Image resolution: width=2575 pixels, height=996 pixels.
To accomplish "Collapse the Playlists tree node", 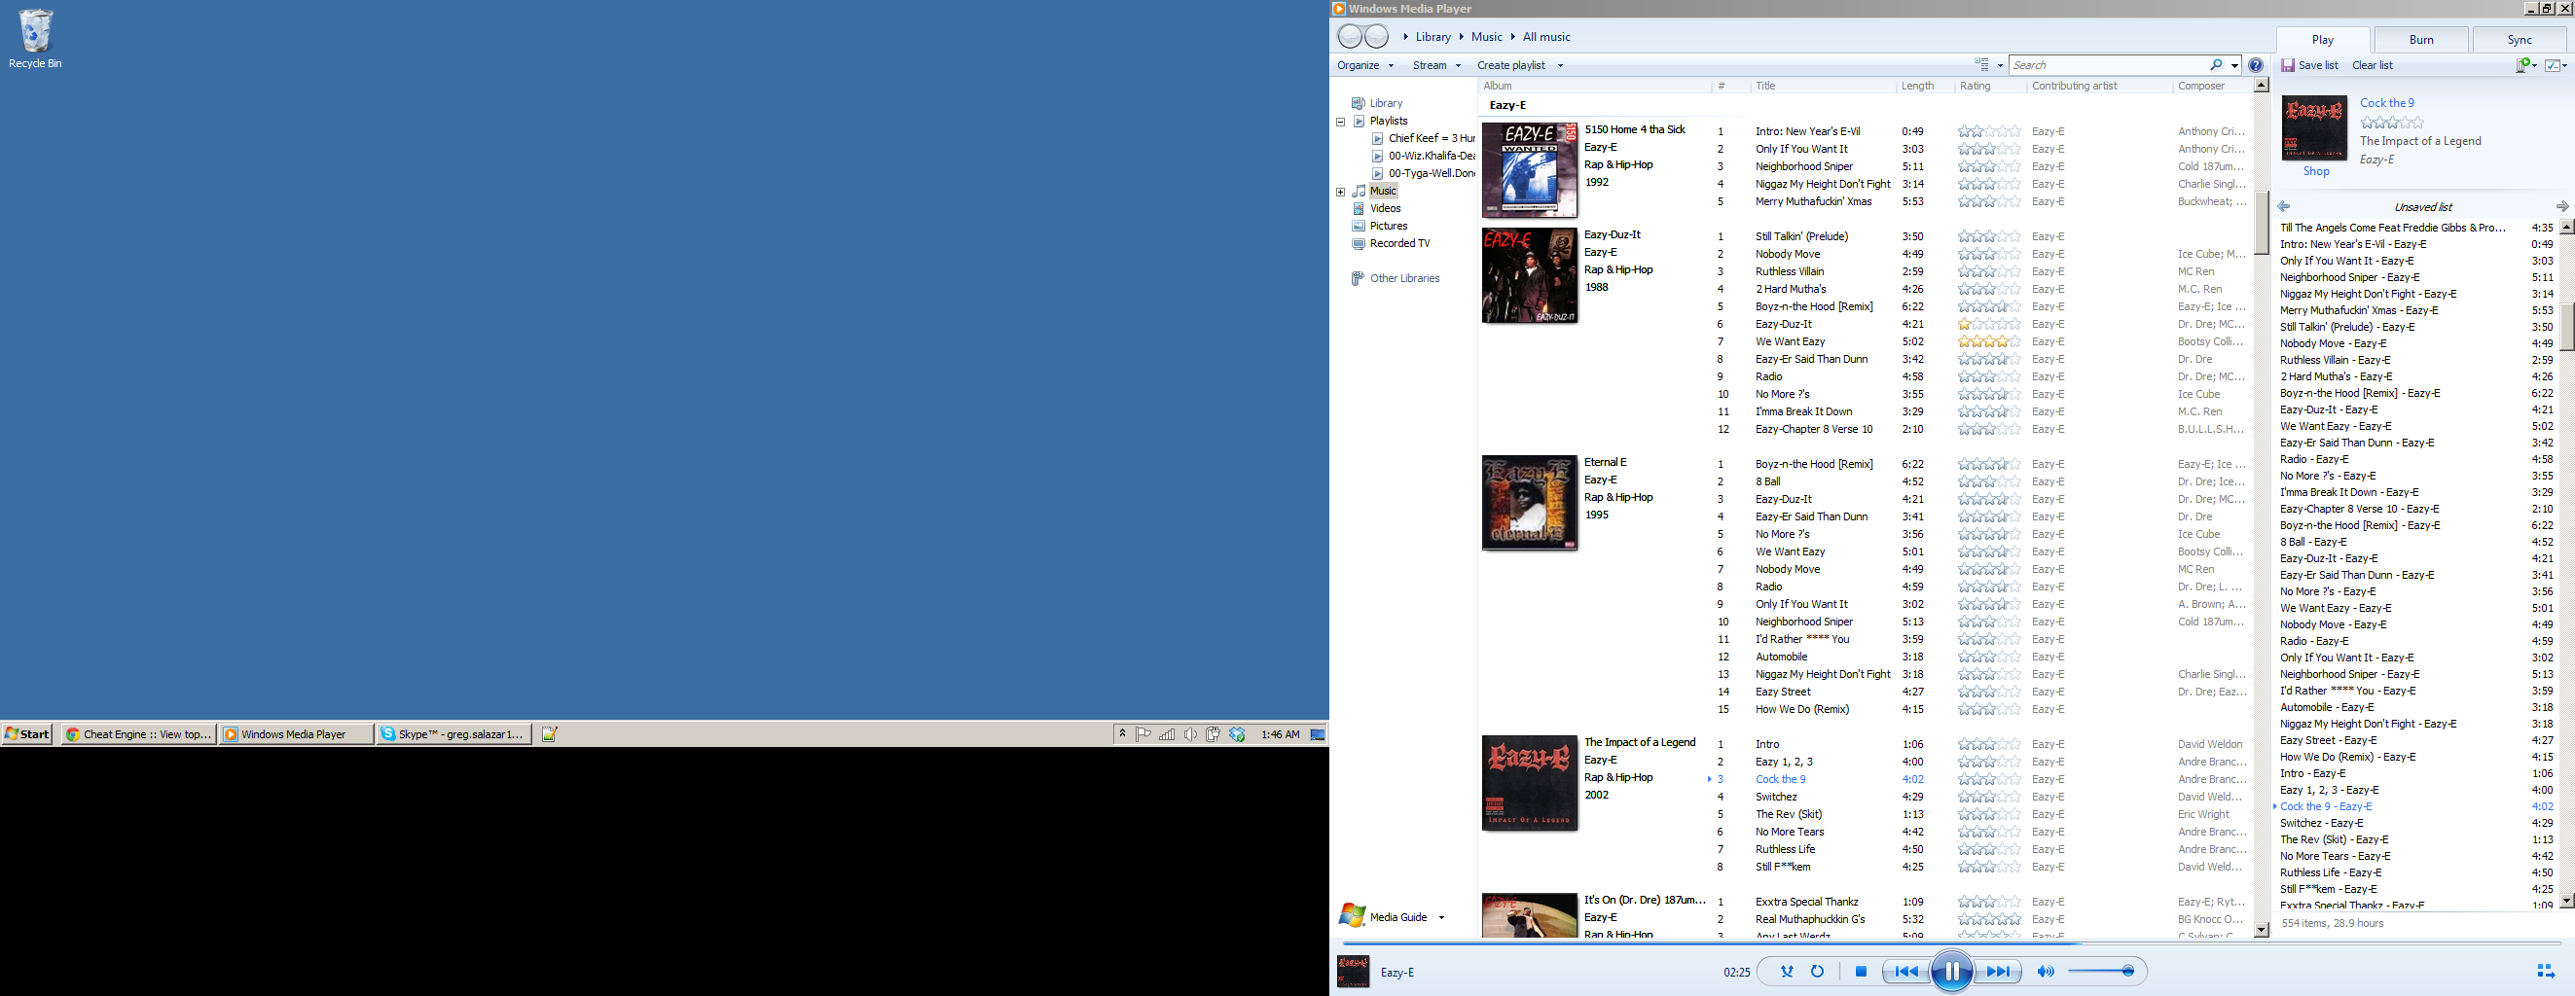I will pyautogui.click(x=1341, y=120).
